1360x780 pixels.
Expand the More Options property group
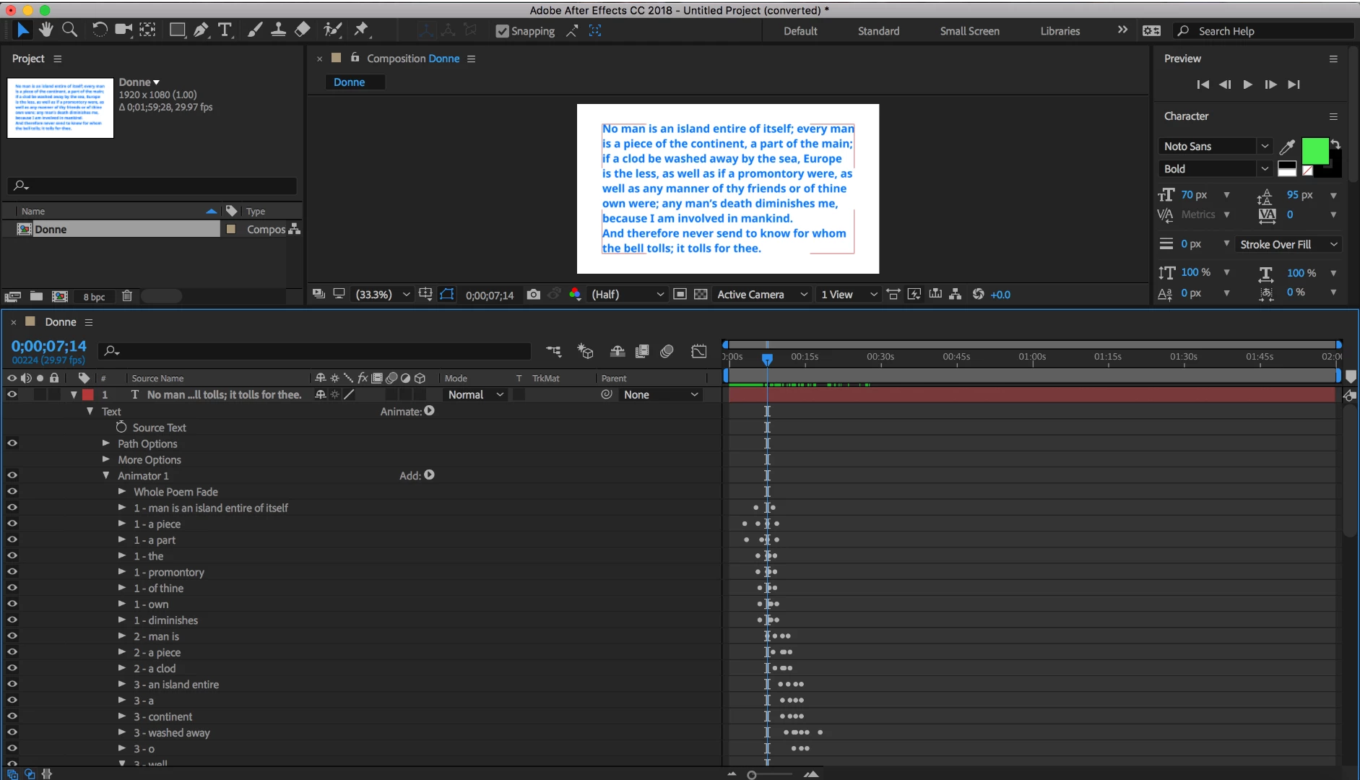[x=106, y=459]
